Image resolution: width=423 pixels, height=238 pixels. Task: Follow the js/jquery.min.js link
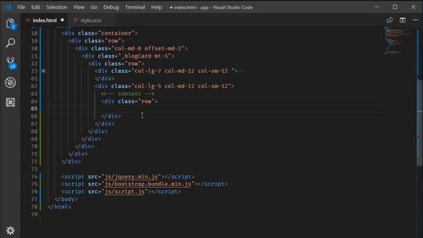(x=131, y=177)
